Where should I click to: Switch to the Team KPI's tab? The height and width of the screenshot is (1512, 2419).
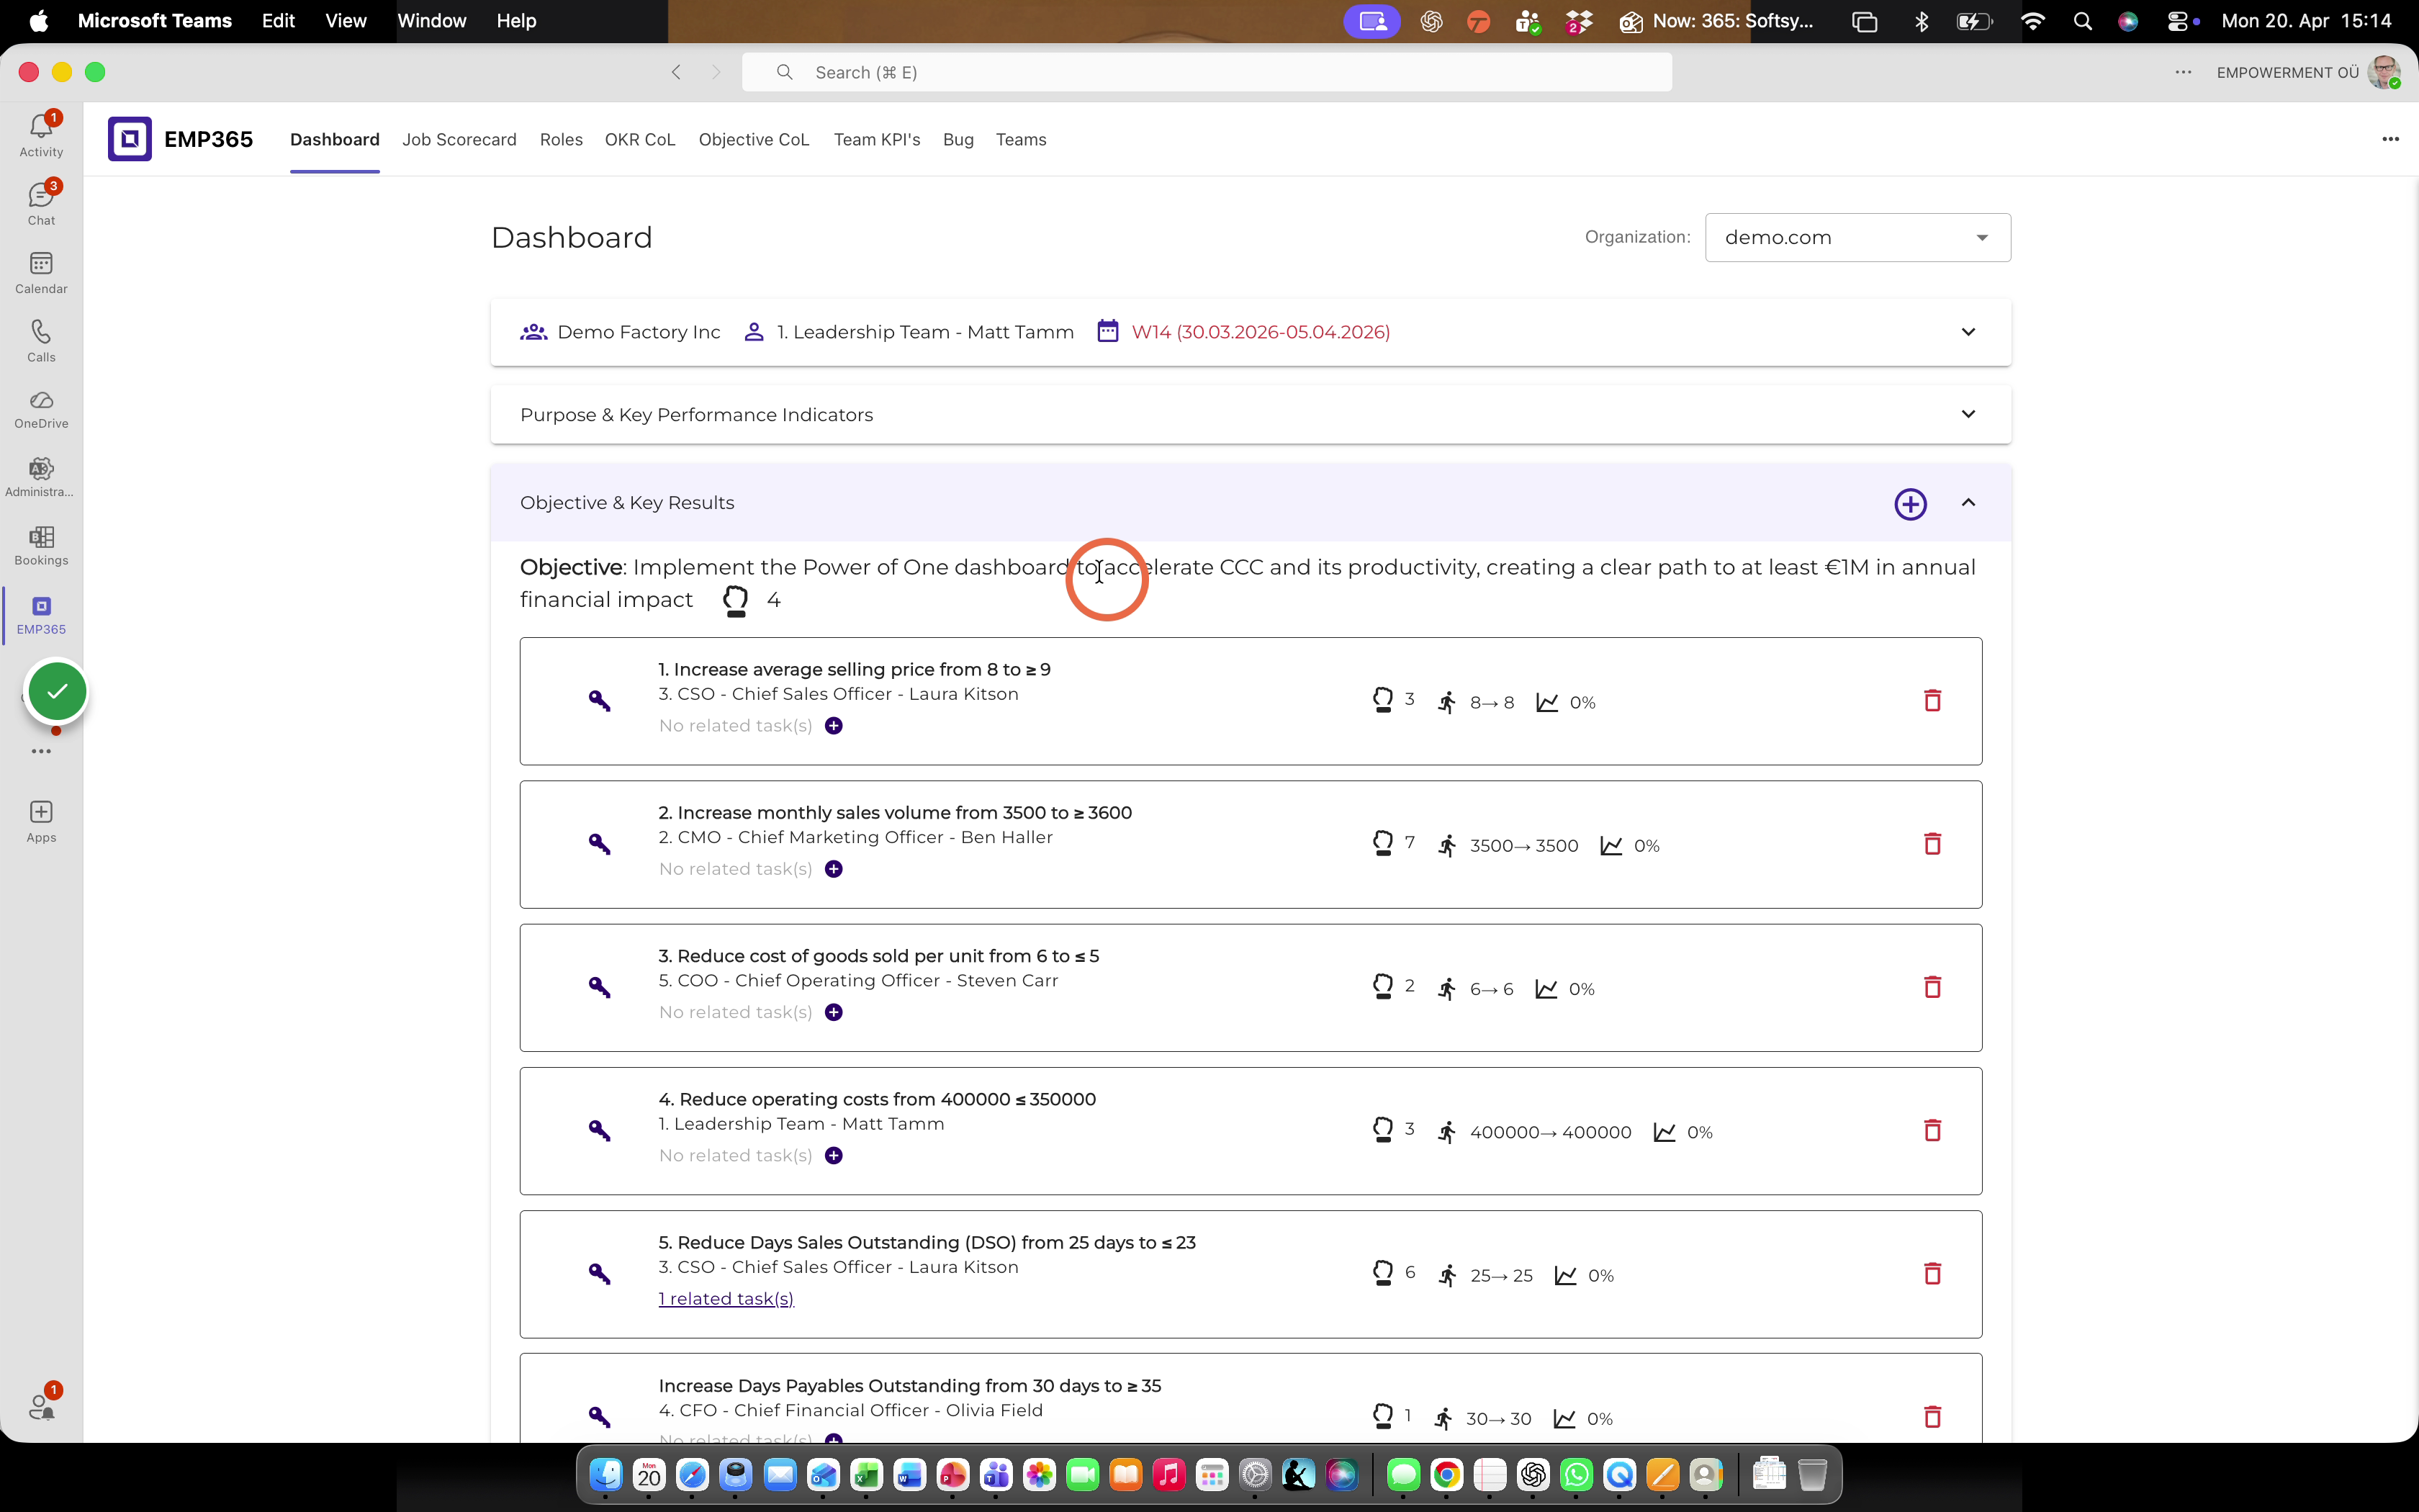[877, 140]
